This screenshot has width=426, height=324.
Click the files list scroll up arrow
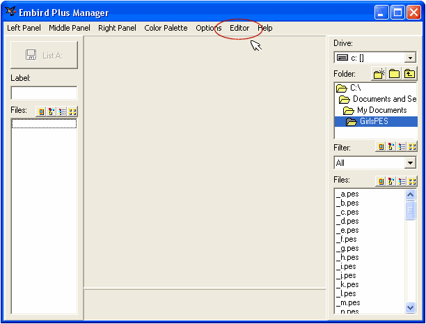(410, 194)
